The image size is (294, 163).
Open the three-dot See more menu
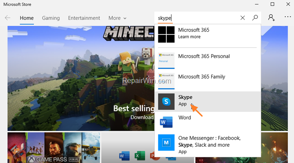[287, 17]
